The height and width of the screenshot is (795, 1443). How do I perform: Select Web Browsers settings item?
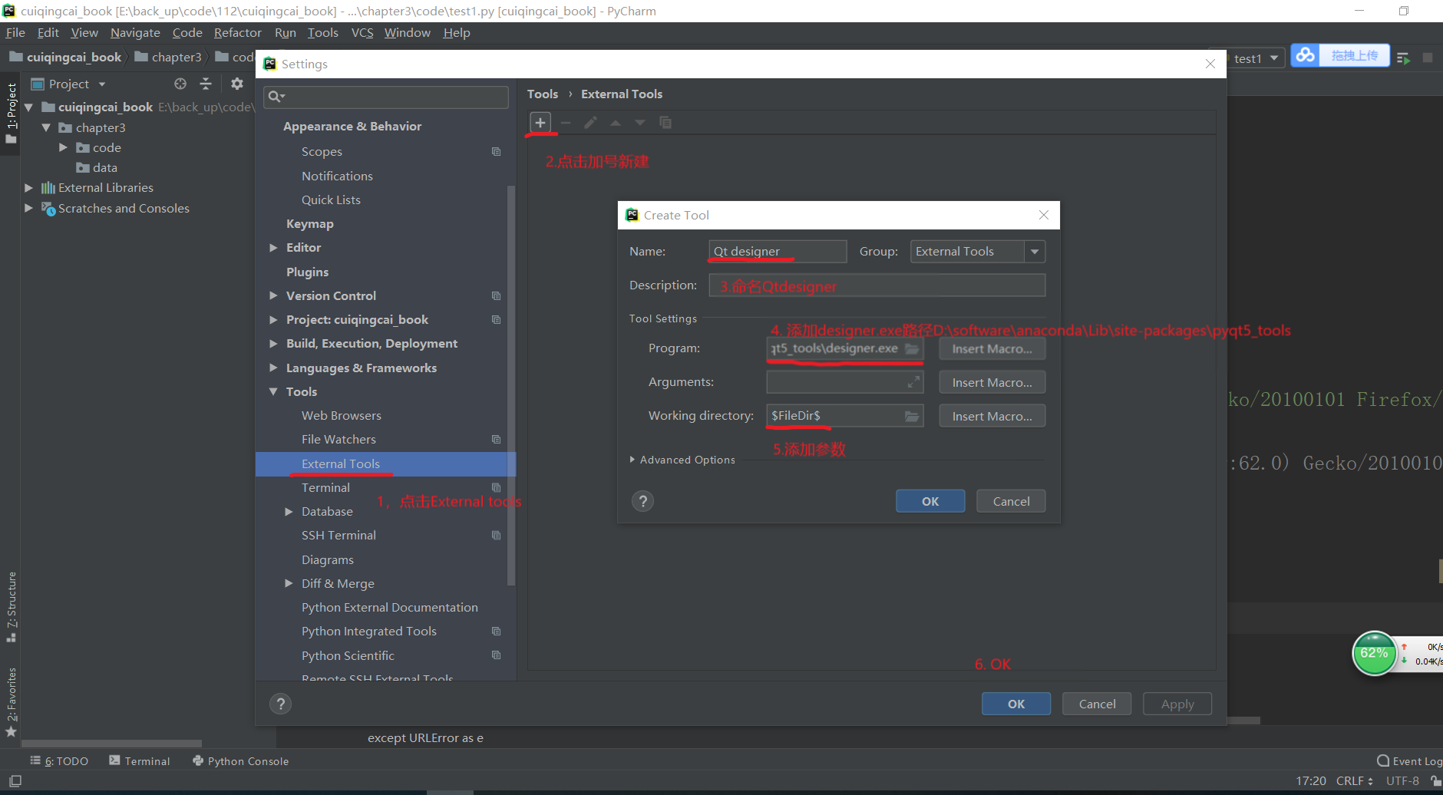pos(341,415)
